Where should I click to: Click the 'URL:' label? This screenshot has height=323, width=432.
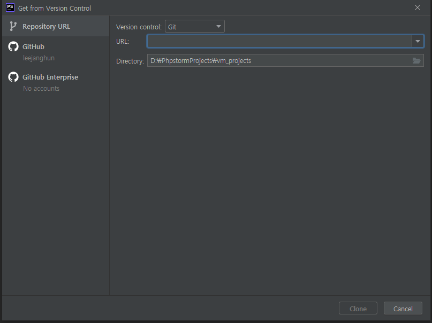pyautogui.click(x=123, y=42)
